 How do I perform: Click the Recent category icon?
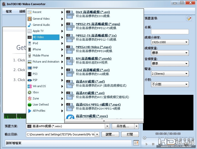30,12
